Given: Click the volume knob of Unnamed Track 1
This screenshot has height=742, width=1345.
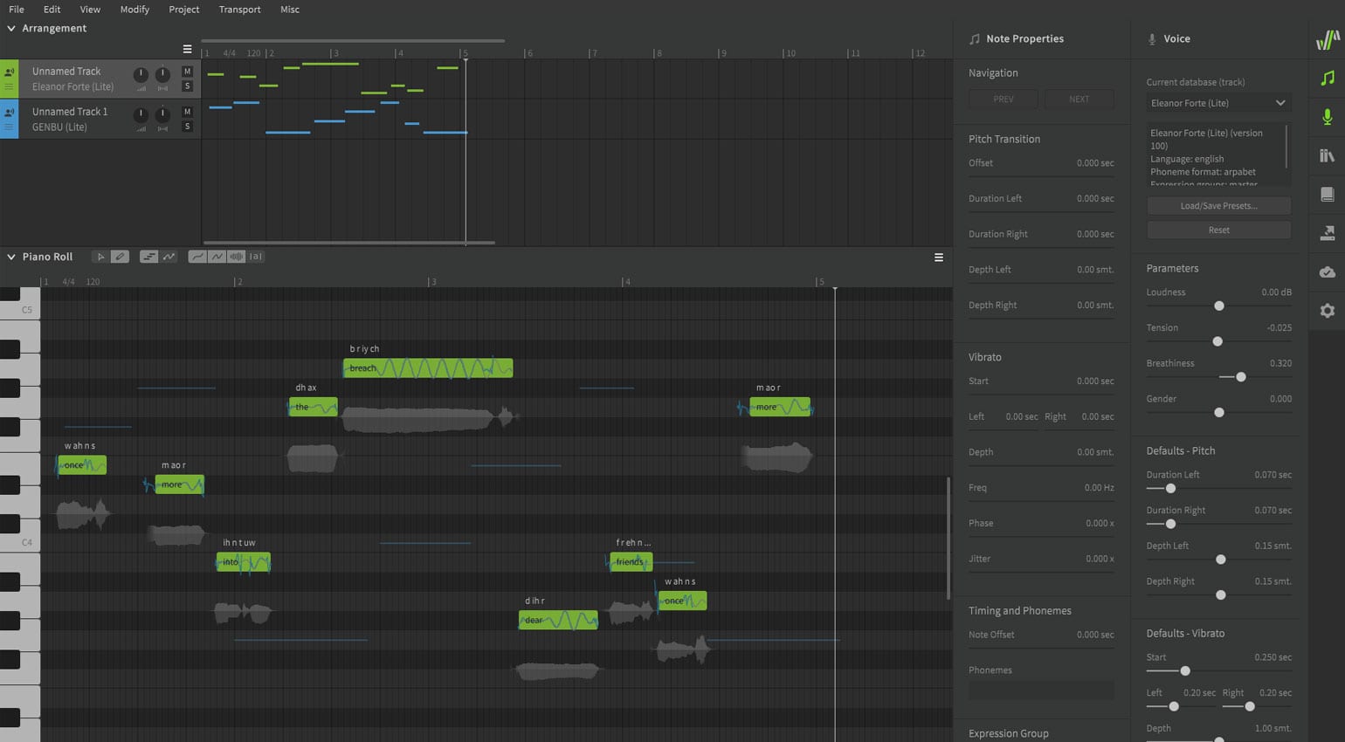Looking at the screenshot, I should click(x=141, y=114).
